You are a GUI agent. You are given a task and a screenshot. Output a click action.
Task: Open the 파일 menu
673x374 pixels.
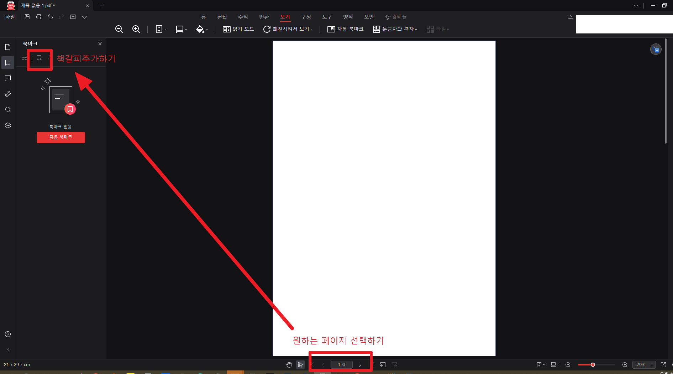coord(10,17)
